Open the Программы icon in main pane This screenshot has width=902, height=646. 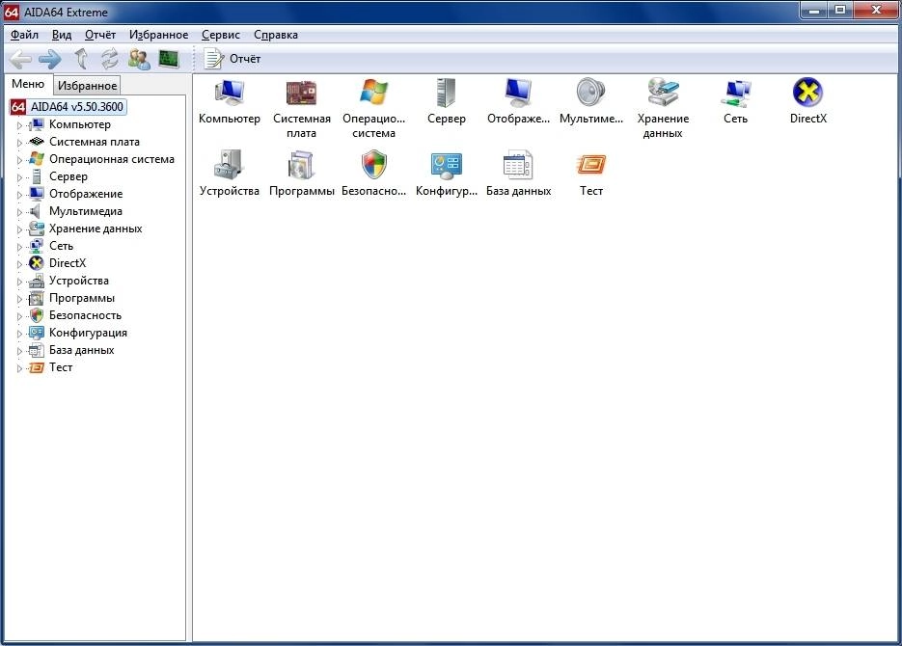click(301, 174)
